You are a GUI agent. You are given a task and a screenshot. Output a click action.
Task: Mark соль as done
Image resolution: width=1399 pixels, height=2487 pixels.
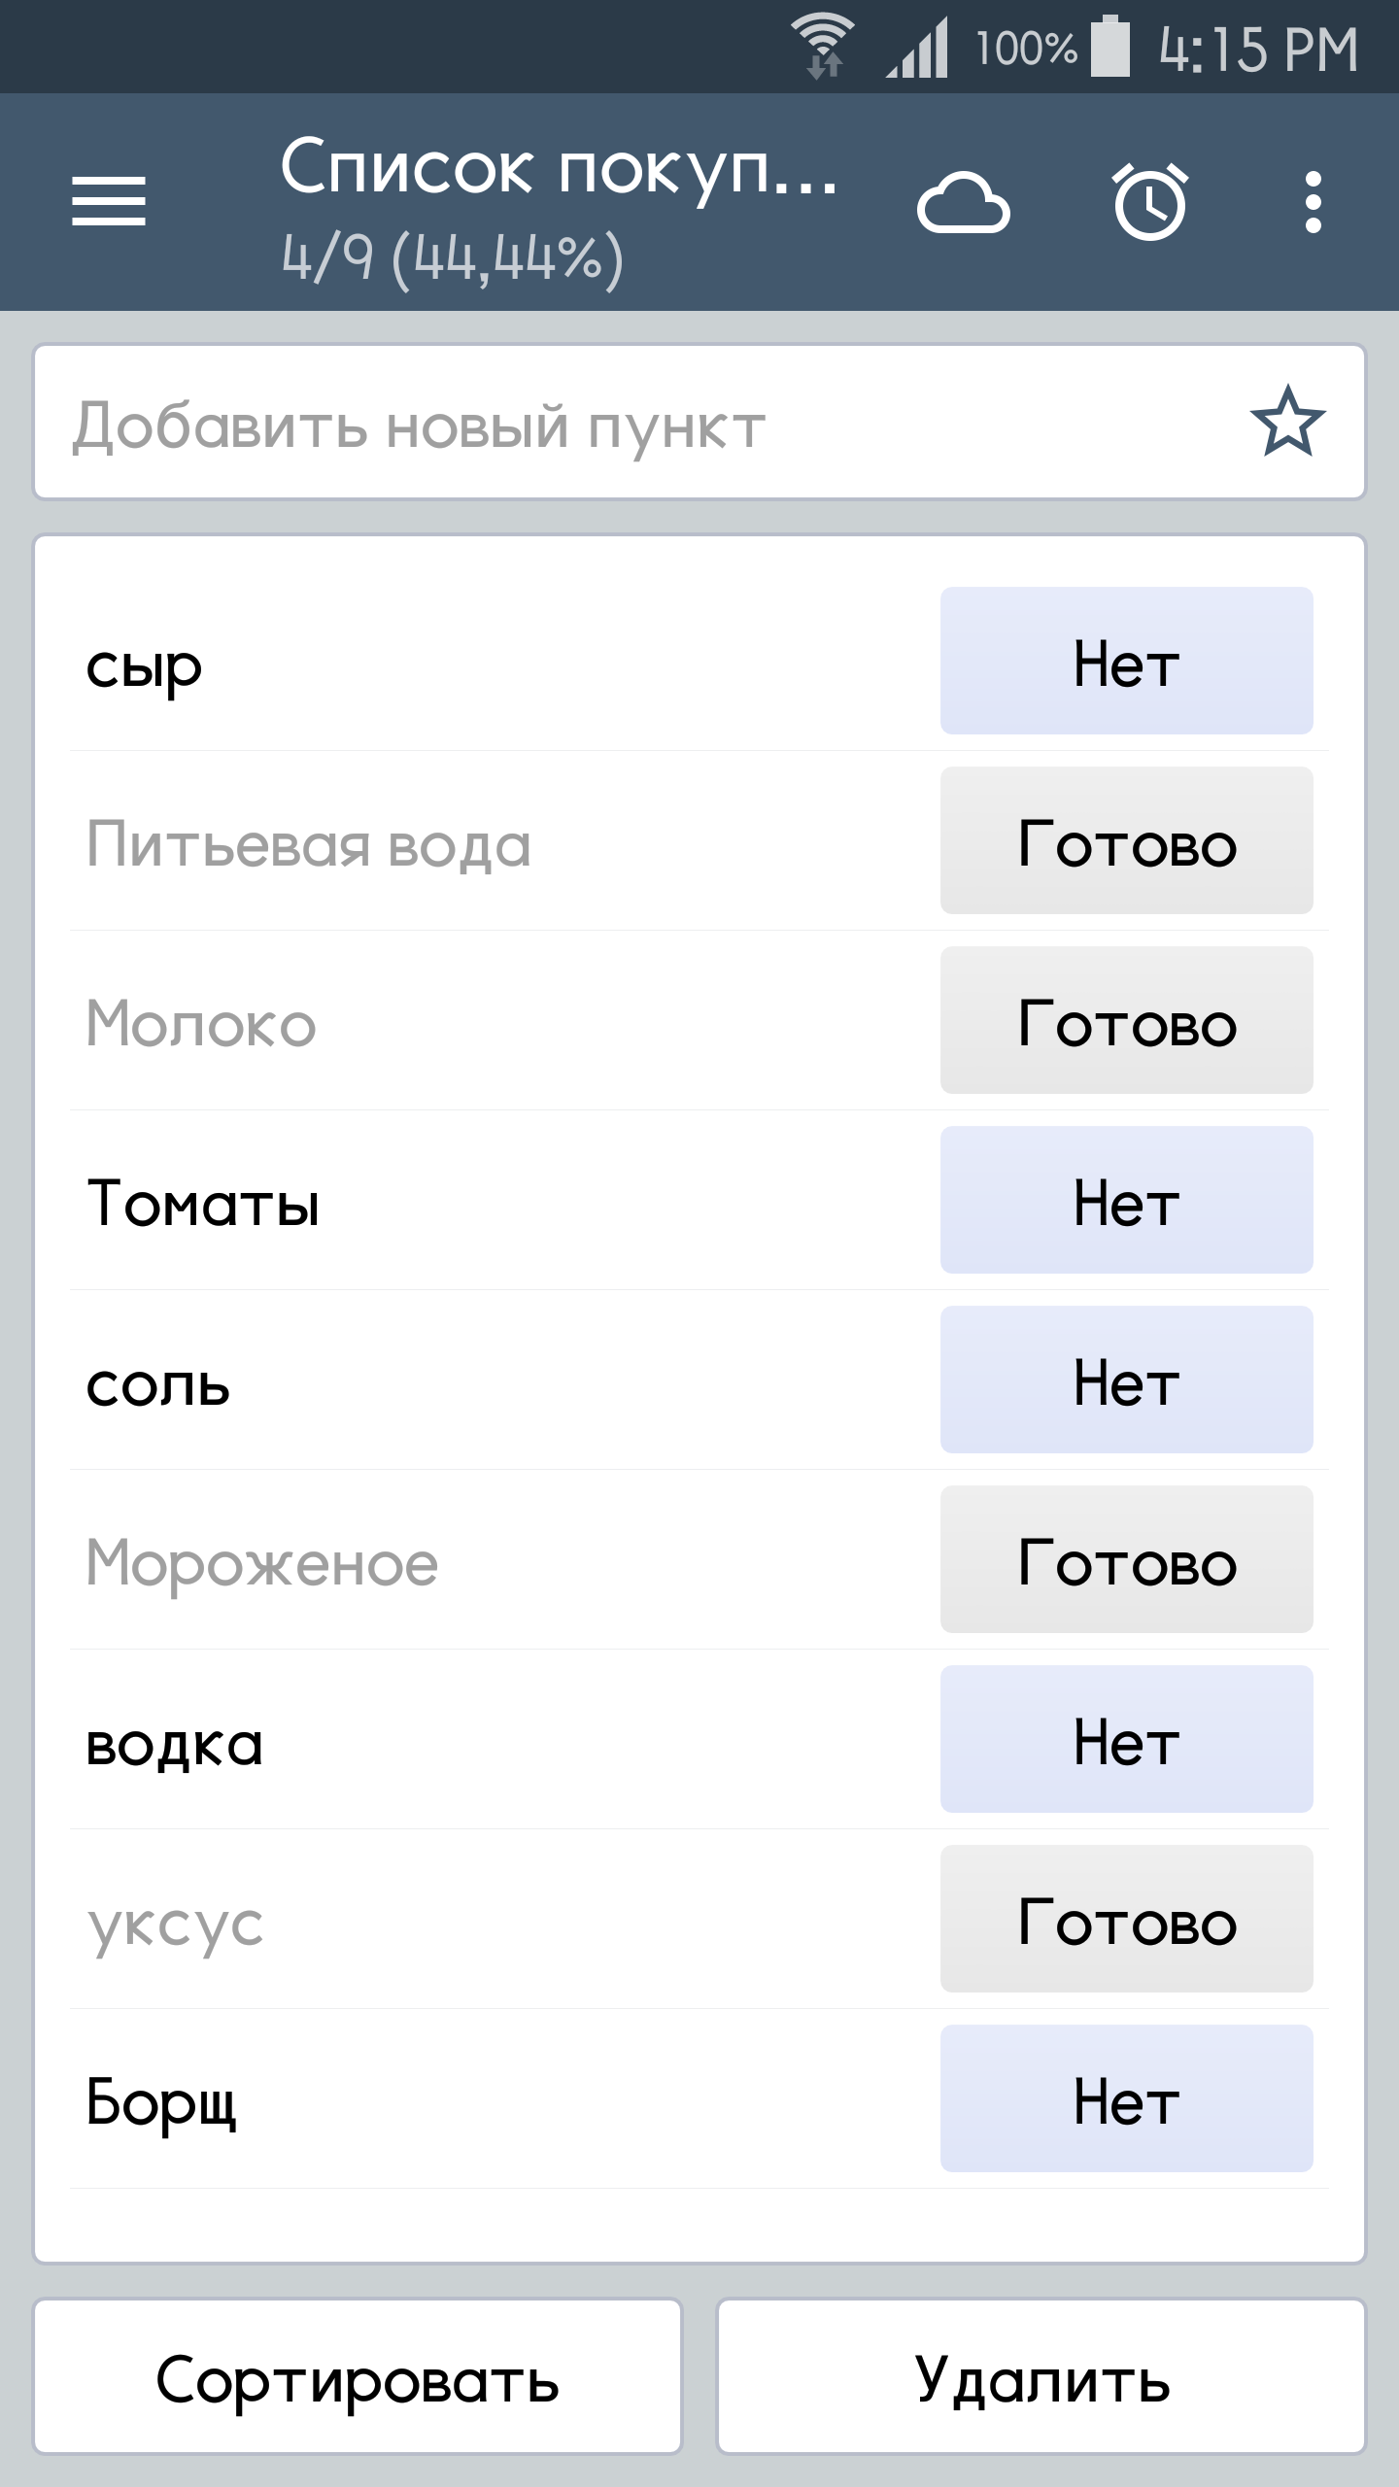point(1126,1380)
